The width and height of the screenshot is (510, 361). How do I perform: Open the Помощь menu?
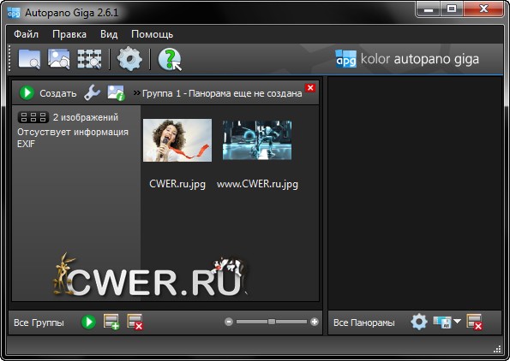pyautogui.click(x=152, y=34)
